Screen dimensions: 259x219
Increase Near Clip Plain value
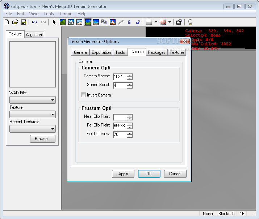pyautogui.click(x=130, y=116)
